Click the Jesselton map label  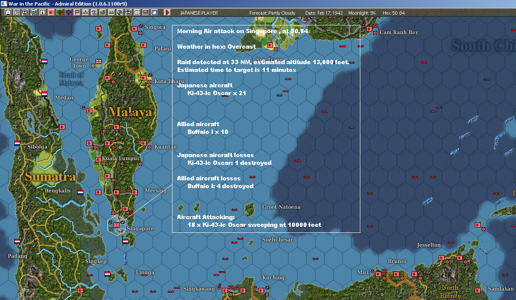click(x=429, y=245)
